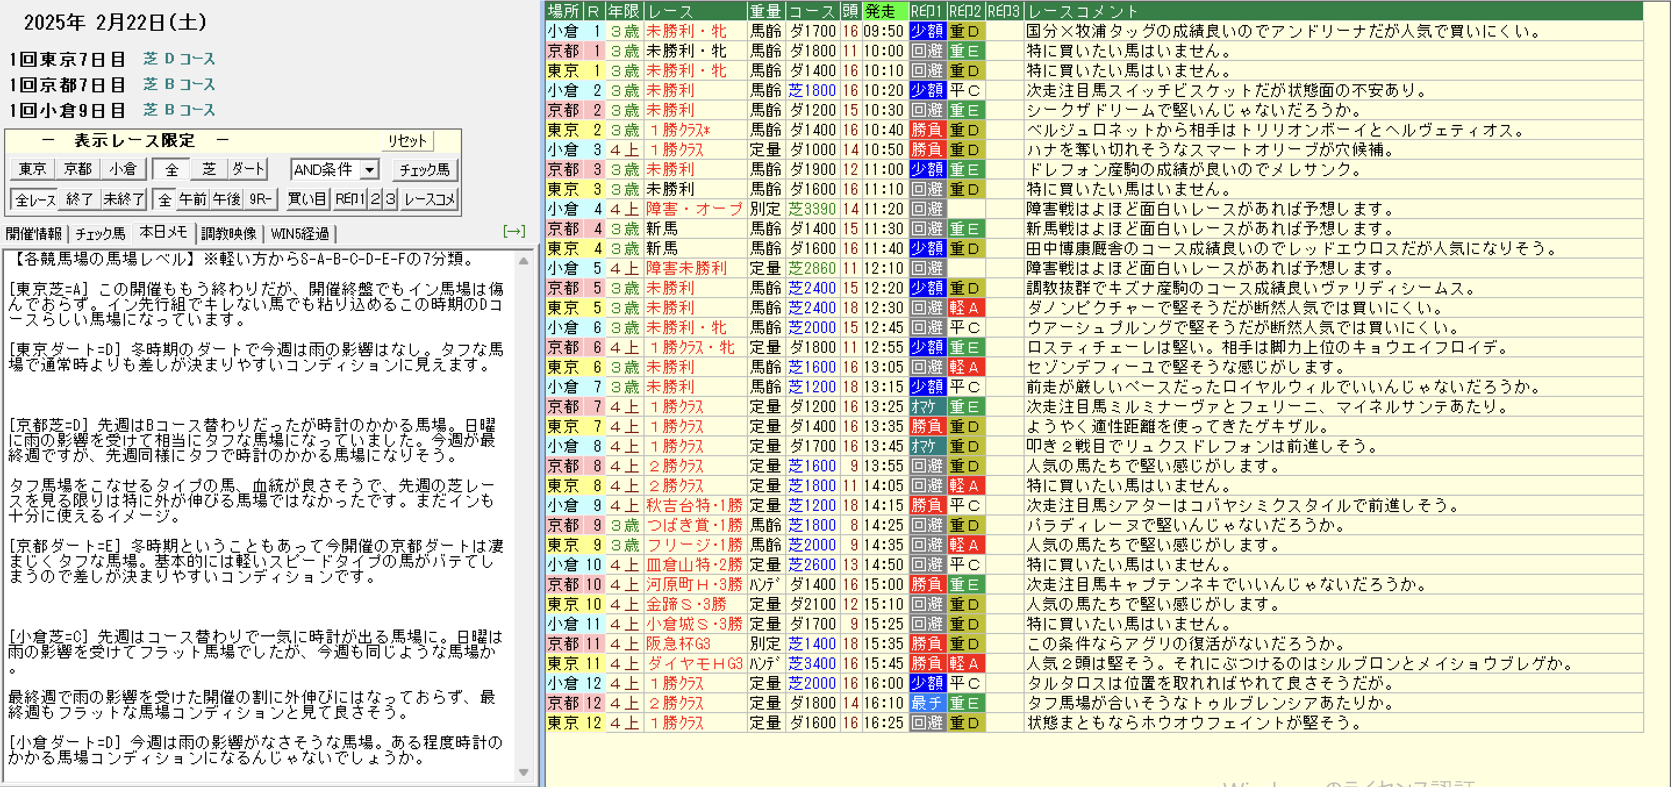Click the memo scrollbar down arrow
This screenshot has width=1671, height=787.
point(524,772)
